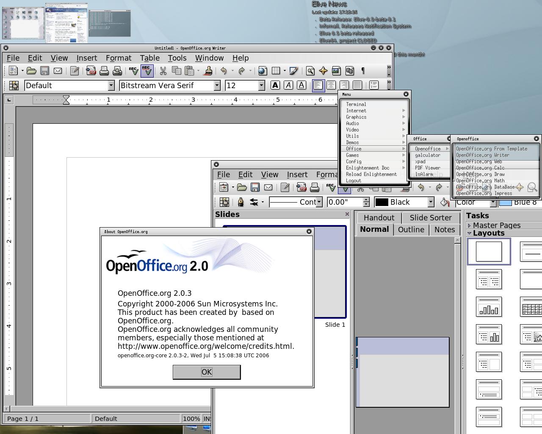Open the Navigator star icon in Writer
This screenshot has height=434, width=542.
pos(324,71)
